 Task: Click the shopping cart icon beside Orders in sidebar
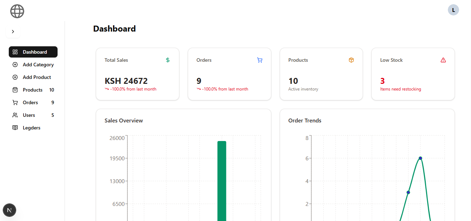[x=15, y=102]
